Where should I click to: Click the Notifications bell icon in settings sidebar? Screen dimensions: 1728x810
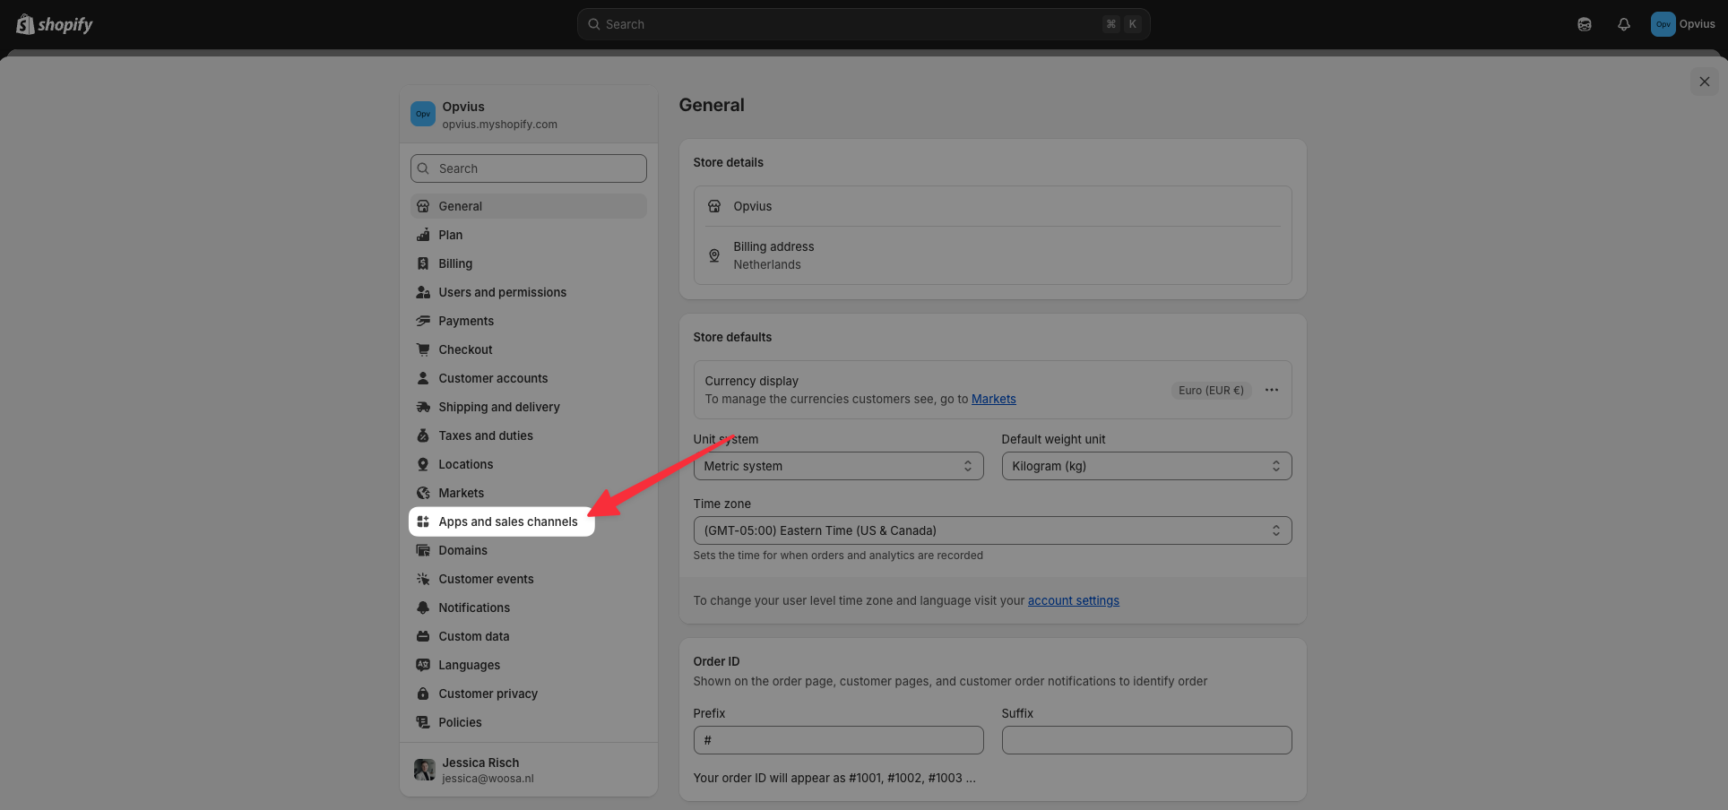[x=423, y=607]
